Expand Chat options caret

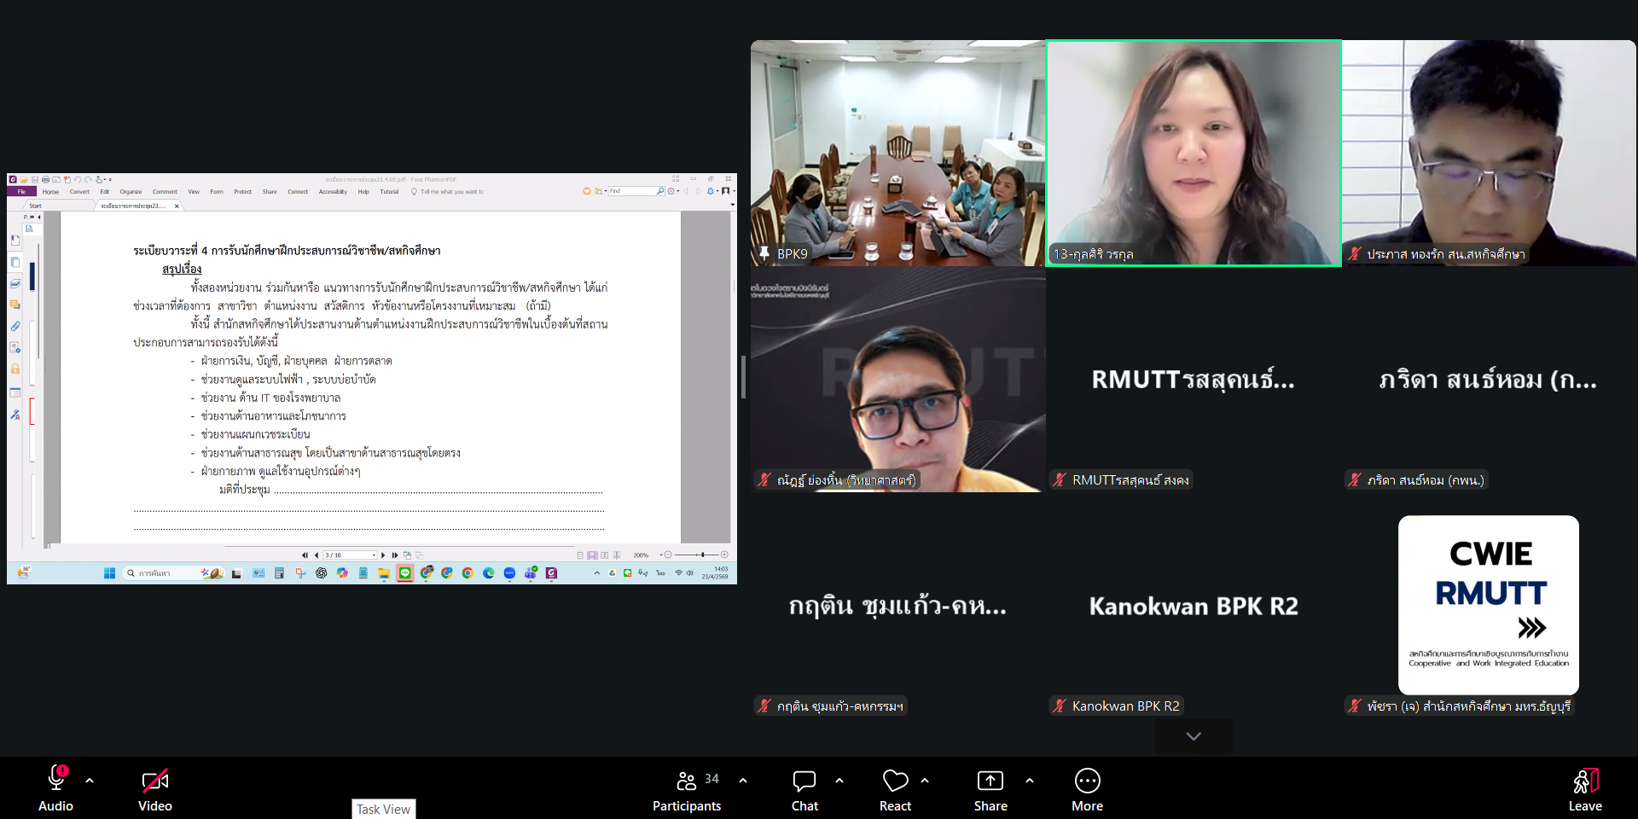click(x=839, y=781)
